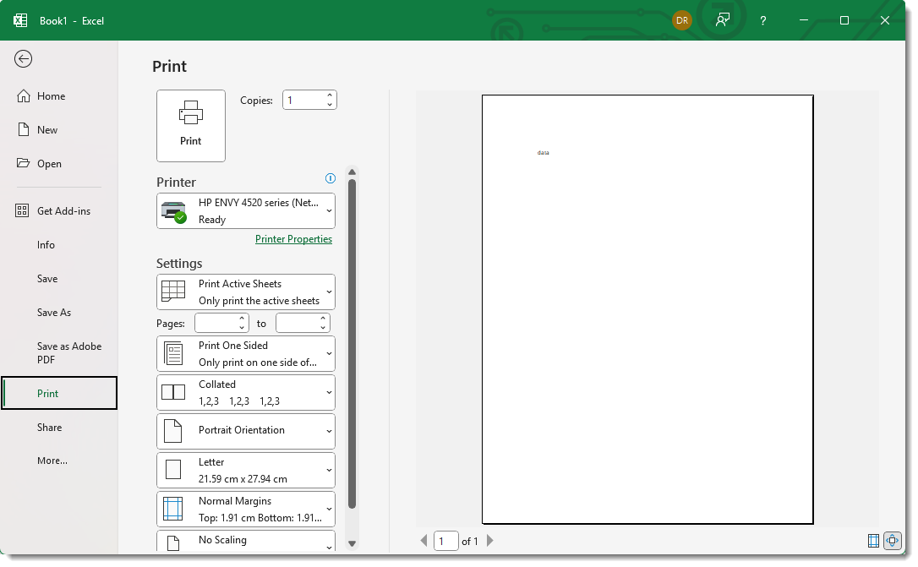The image size is (918, 567).
Task: Open the Info page from the sidebar
Action: (x=46, y=244)
